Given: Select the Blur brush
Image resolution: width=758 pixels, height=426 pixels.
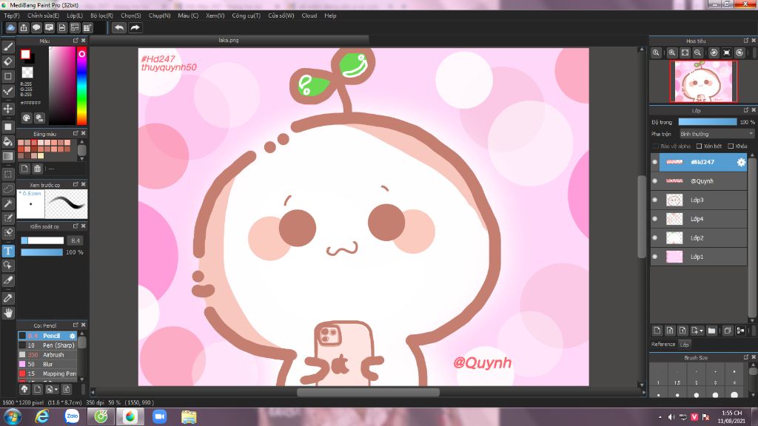Looking at the screenshot, I should [47, 364].
